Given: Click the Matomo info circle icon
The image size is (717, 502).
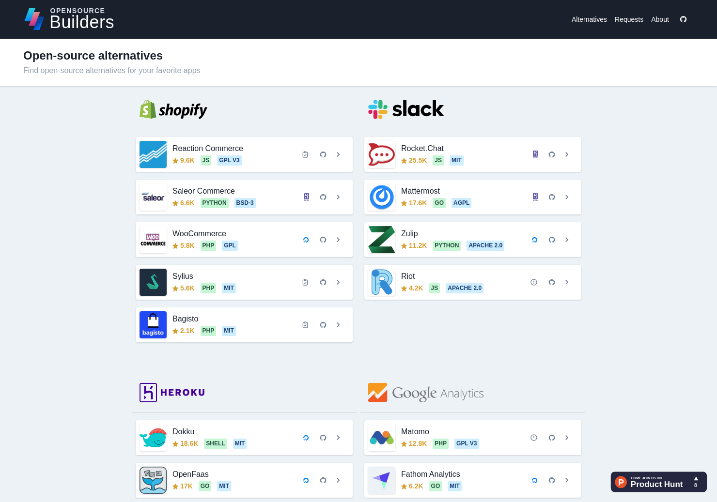Looking at the screenshot, I should 534,438.
